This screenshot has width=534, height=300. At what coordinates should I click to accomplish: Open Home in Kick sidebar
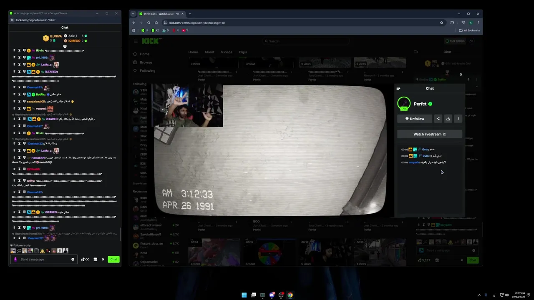141,54
